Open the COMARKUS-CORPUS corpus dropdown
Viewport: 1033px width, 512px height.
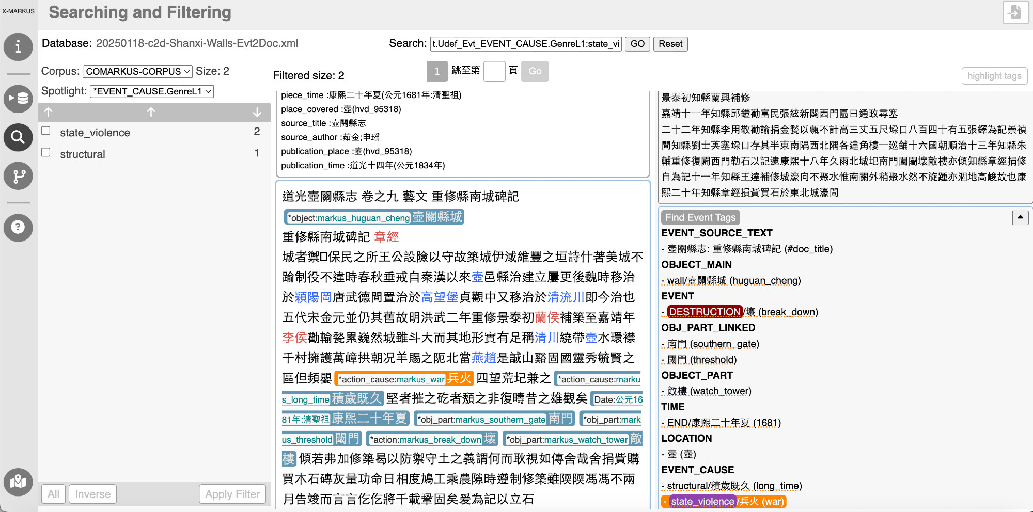point(138,71)
